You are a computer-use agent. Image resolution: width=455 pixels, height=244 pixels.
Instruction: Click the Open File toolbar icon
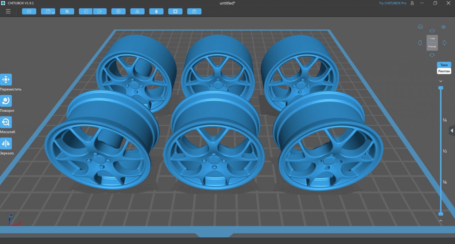click(29, 11)
